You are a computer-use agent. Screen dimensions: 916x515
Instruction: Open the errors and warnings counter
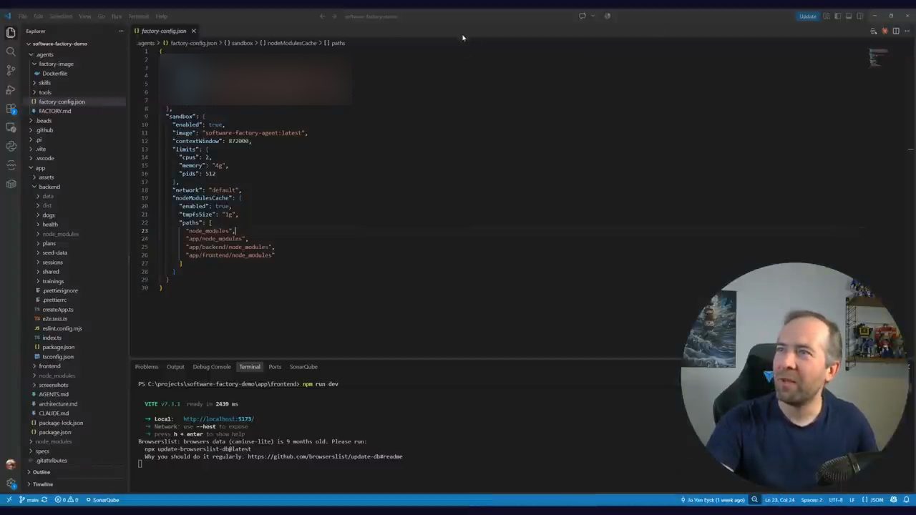tap(67, 499)
